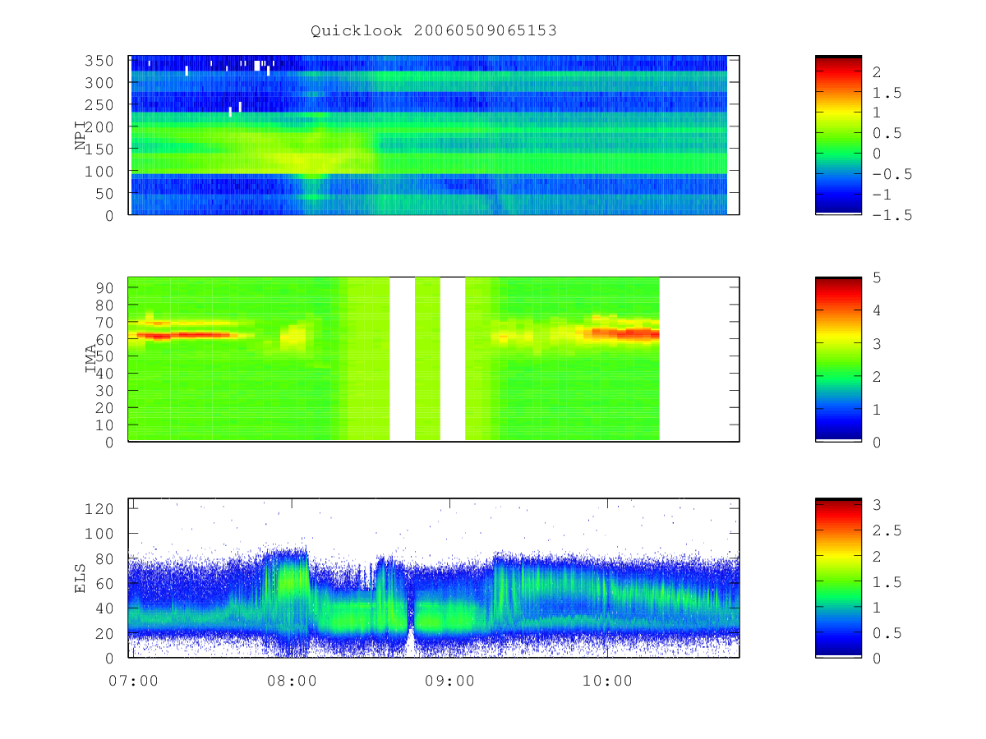Click the 08:00 time axis label
986x739 pixels.
[x=291, y=681]
